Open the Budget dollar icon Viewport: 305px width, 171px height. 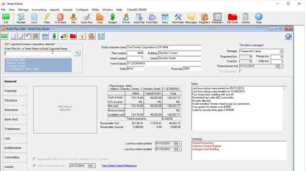coord(112,17)
